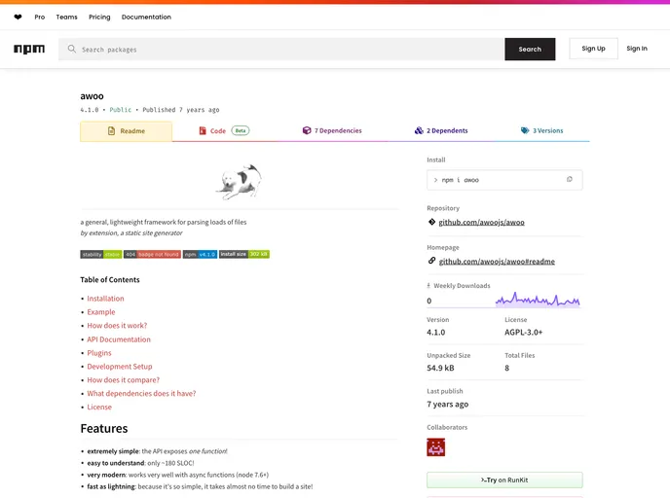Image resolution: width=670 pixels, height=498 pixels.
Task: Click the install size badge
Action: pyautogui.click(x=244, y=254)
